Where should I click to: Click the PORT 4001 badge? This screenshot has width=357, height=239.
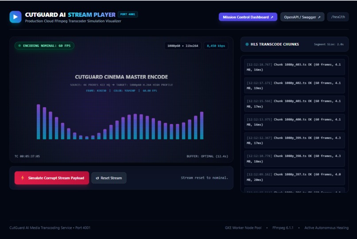[x=128, y=14]
